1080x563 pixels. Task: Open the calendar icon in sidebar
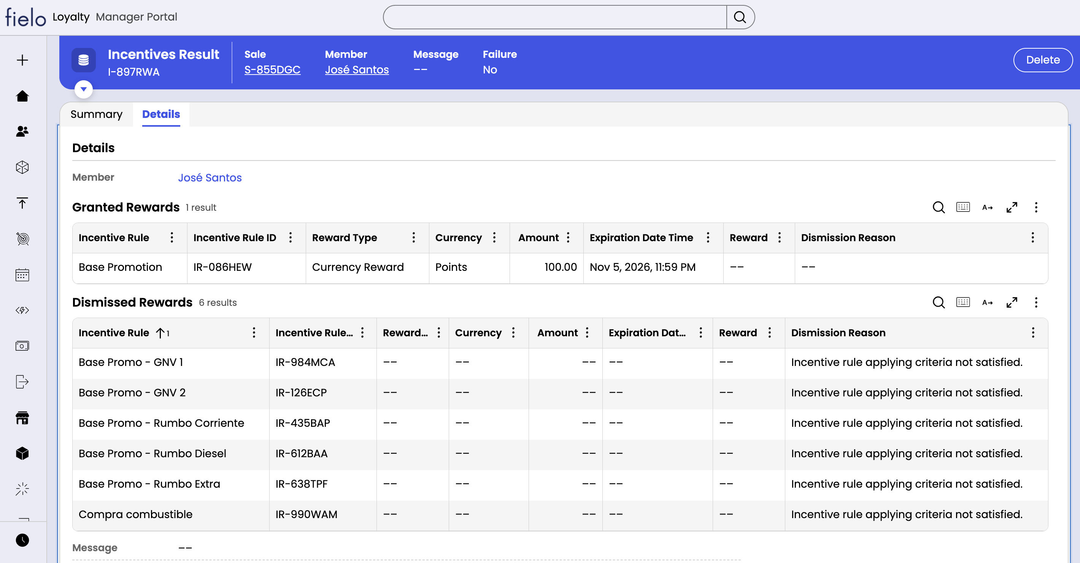(x=22, y=275)
